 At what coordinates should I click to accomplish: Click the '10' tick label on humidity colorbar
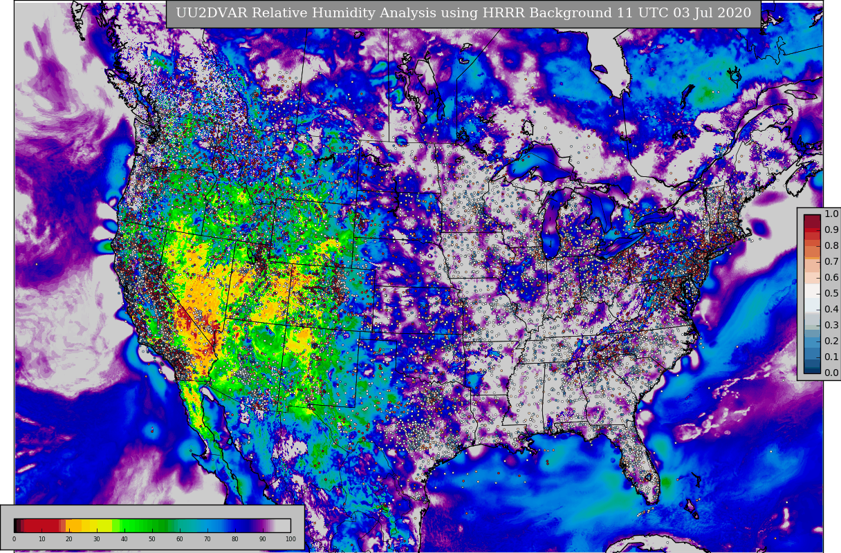tap(41, 538)
